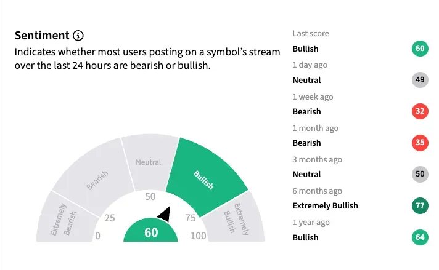Click the Sentiment heading text
Image resolution: width=439 pixels, height=270 pixels.
click(x=41, y=36)
